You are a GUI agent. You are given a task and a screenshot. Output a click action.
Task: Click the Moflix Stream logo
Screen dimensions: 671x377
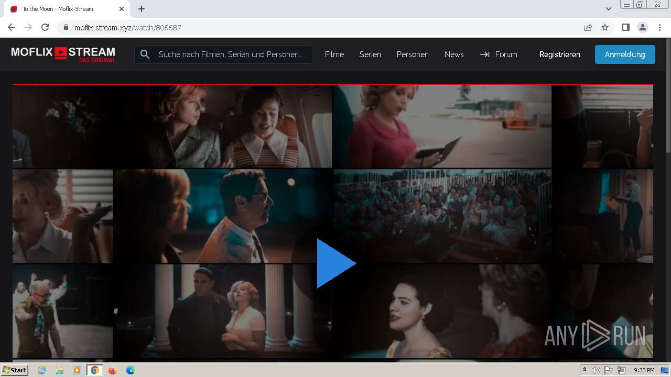click(63, 54)
